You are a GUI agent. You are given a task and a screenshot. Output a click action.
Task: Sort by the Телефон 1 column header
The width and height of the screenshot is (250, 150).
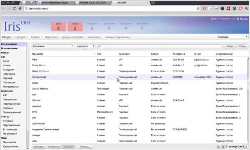click(x=179, y=54)
